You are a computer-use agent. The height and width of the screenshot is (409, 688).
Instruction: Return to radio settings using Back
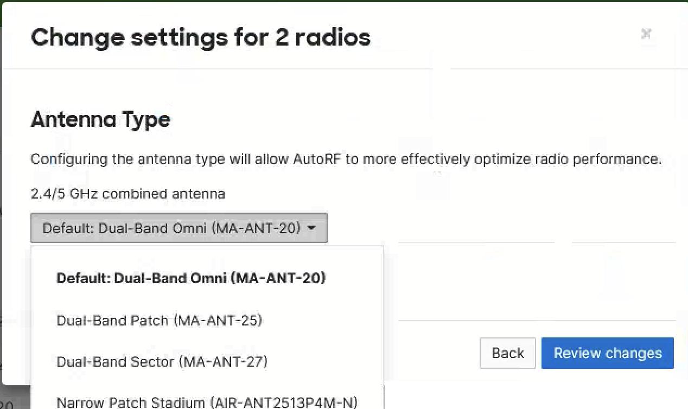click(x=507, y=353)
